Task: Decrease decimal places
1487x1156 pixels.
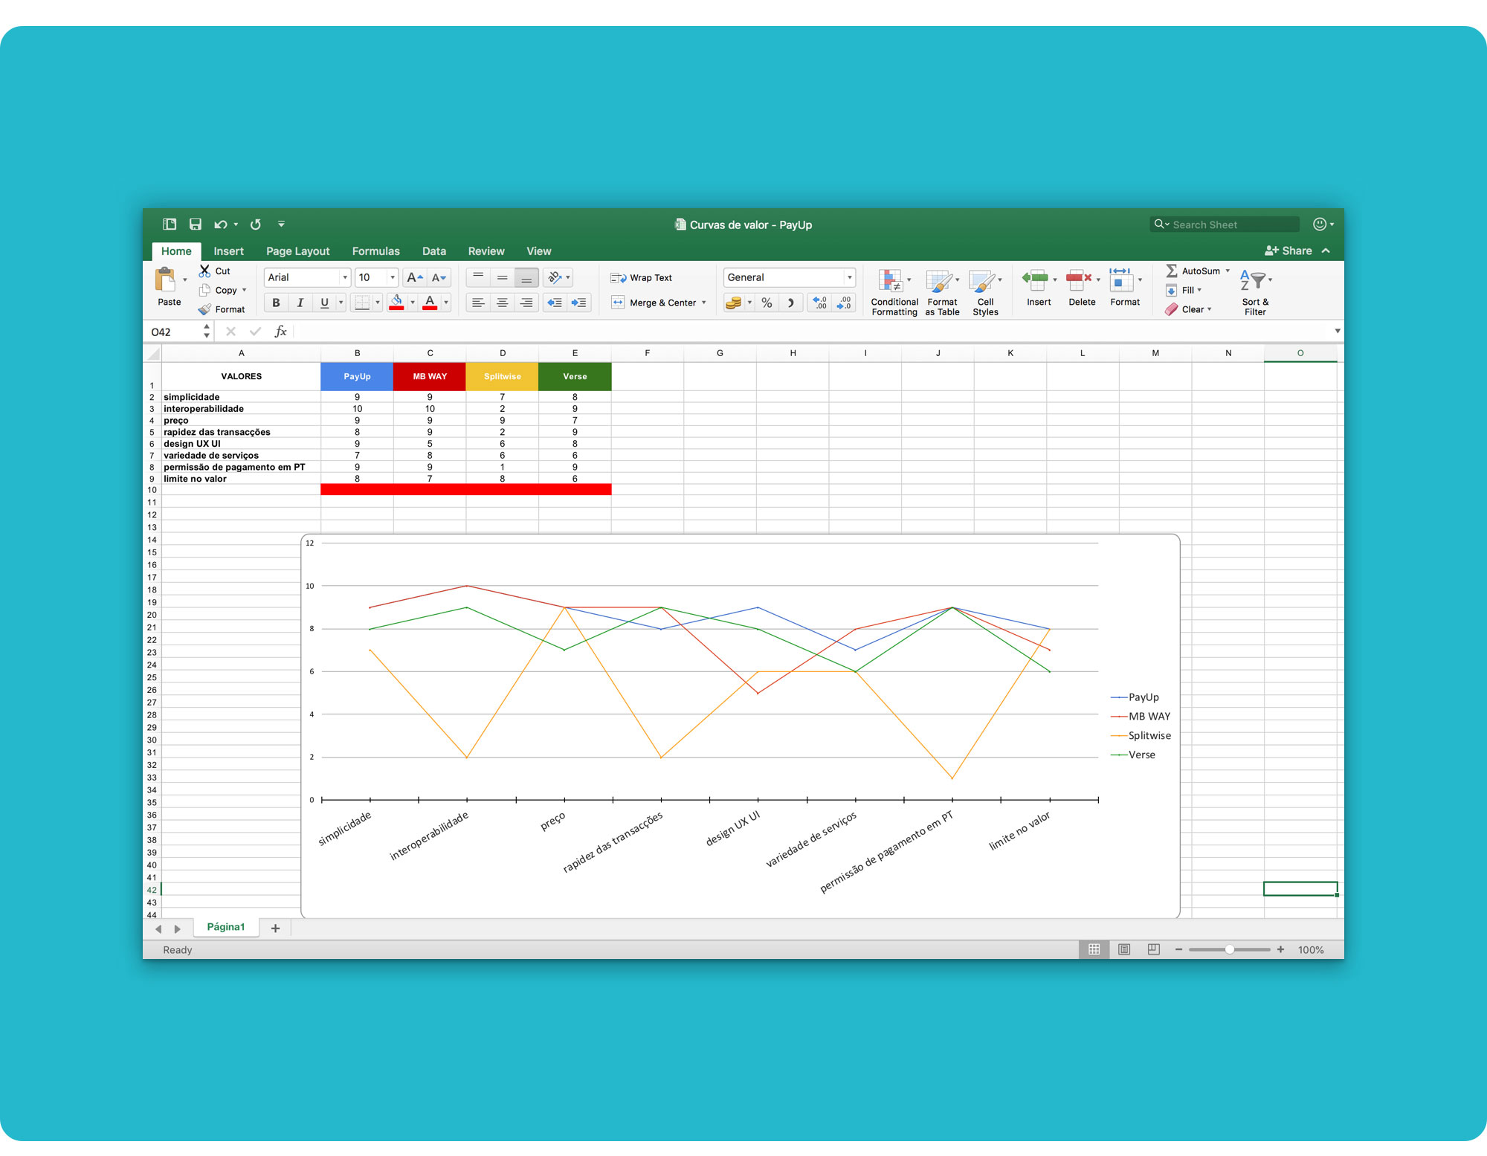Action: coord(845,303)
